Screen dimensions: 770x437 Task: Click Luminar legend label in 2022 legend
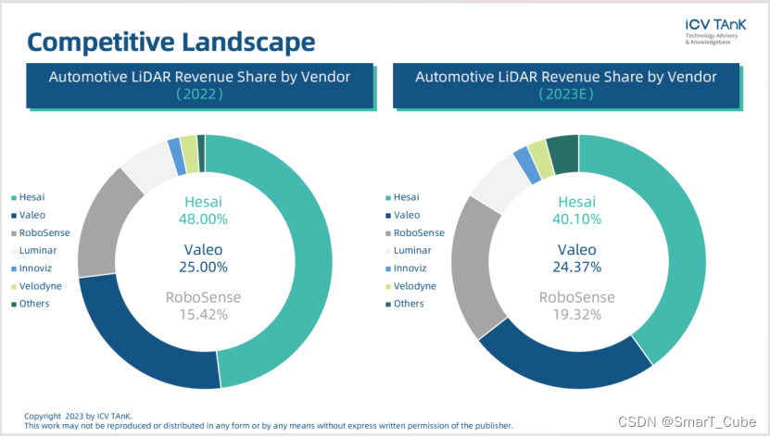click(38, 250)
